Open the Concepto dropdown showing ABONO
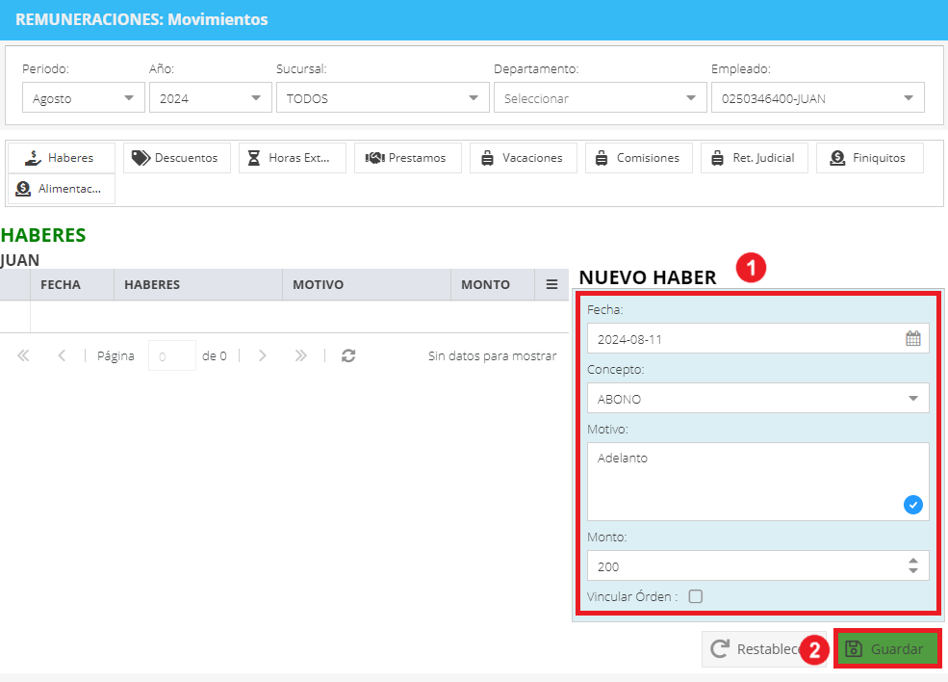The height and width of the screenshot is (682, 948). tap(758, 398)
